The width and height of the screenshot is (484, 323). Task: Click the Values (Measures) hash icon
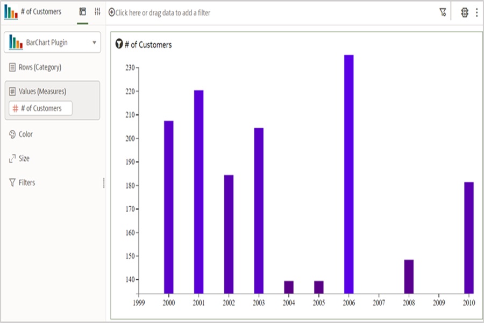coord(12,91)
